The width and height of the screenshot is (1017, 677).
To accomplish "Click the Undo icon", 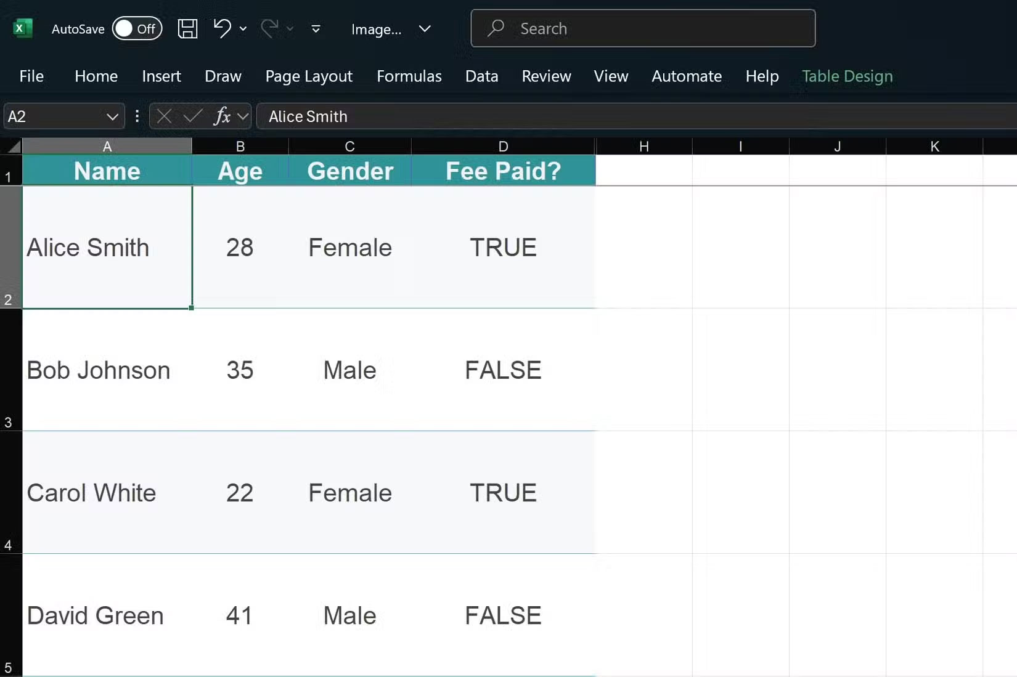I will (x=222, y=28).
